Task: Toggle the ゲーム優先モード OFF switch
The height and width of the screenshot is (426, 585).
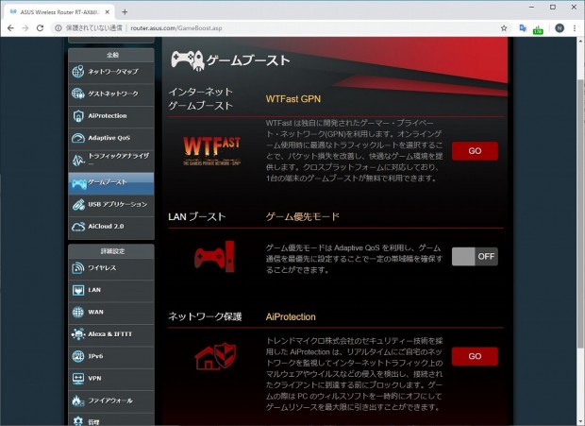Action: point(475,257)
